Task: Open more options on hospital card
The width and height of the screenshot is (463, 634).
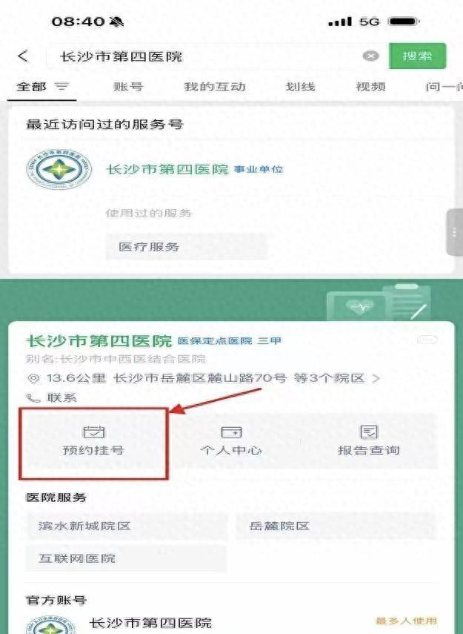Action: pos(427,340)
